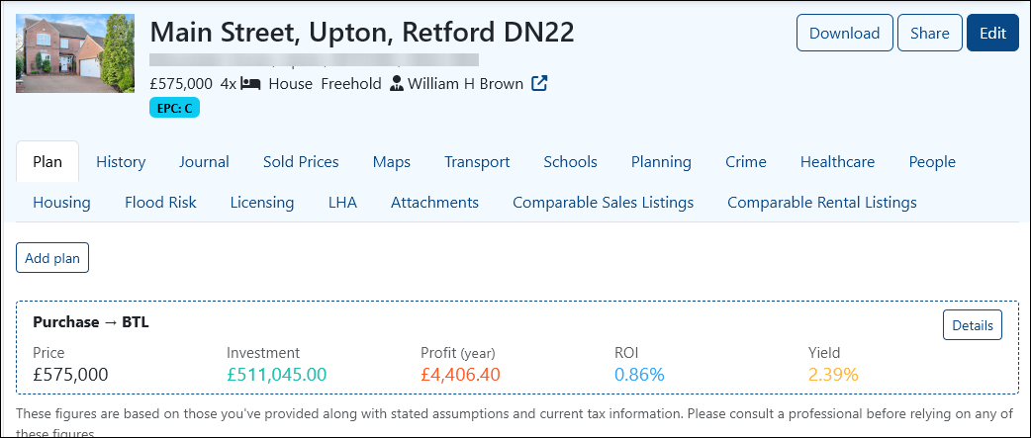Switch to the History tab

(121, 161)
